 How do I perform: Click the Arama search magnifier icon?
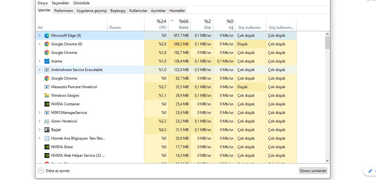(47, 61)
